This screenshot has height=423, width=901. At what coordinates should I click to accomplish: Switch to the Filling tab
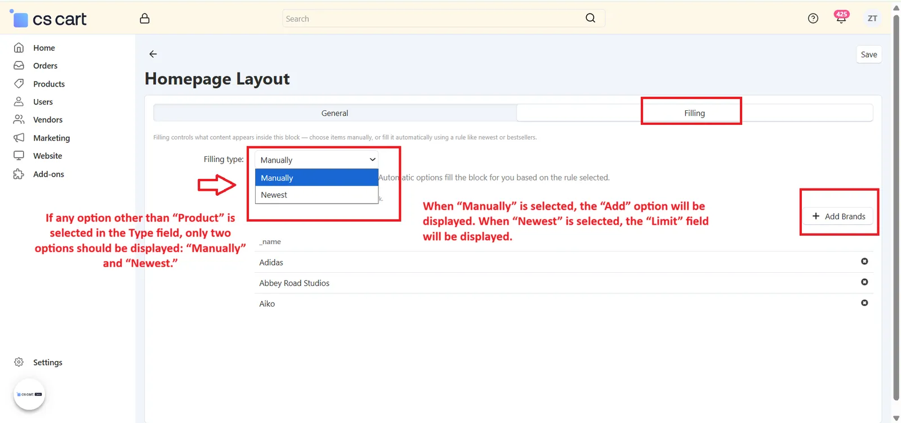(x=695, y=113)
